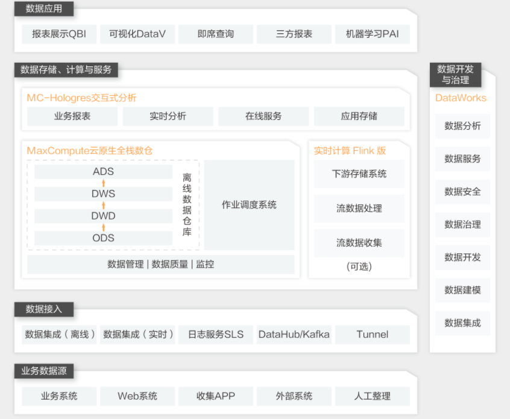Click the 机器学习PAI box
510x419 pixels.
tap(373, 34)
